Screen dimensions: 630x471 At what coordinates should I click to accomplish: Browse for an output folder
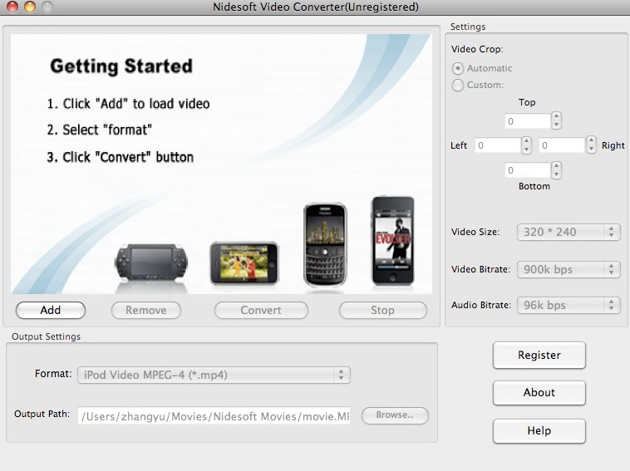[395, 415]
